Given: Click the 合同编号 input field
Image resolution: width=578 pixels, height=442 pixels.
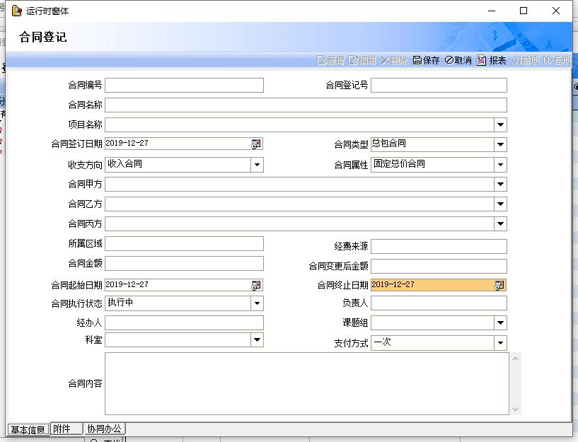Looking at the screenshot, I should 184,86.
